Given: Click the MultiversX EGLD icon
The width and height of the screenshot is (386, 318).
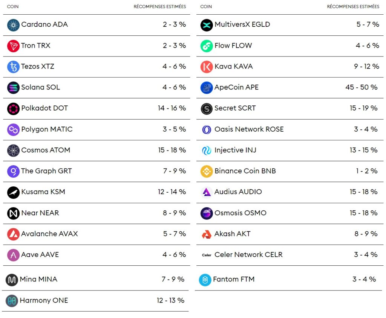Looking at the screenshot, I should 207,25.
